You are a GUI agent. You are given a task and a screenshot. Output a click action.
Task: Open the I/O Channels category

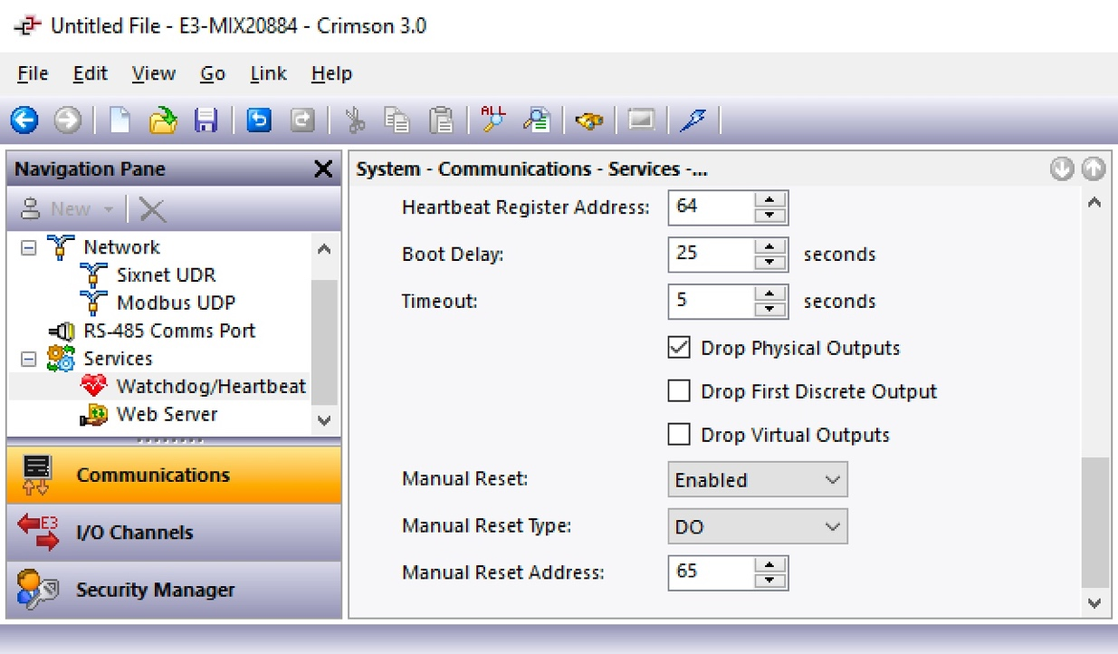coord(174,533)
